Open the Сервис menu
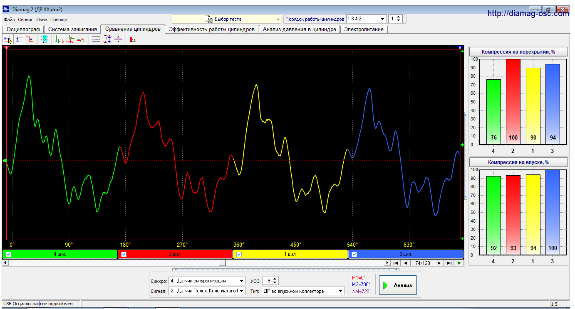 pyautogui.click(x=26, y=20)
